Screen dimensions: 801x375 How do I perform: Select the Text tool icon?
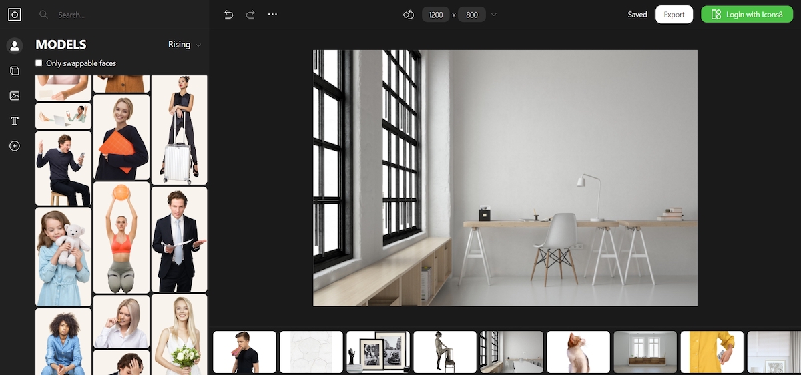click(x=14, y=121)
